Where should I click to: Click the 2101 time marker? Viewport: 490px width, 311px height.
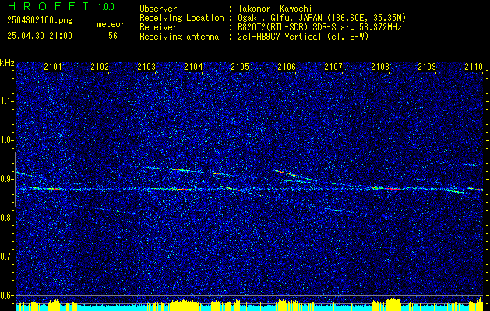(x=53, y=67)
